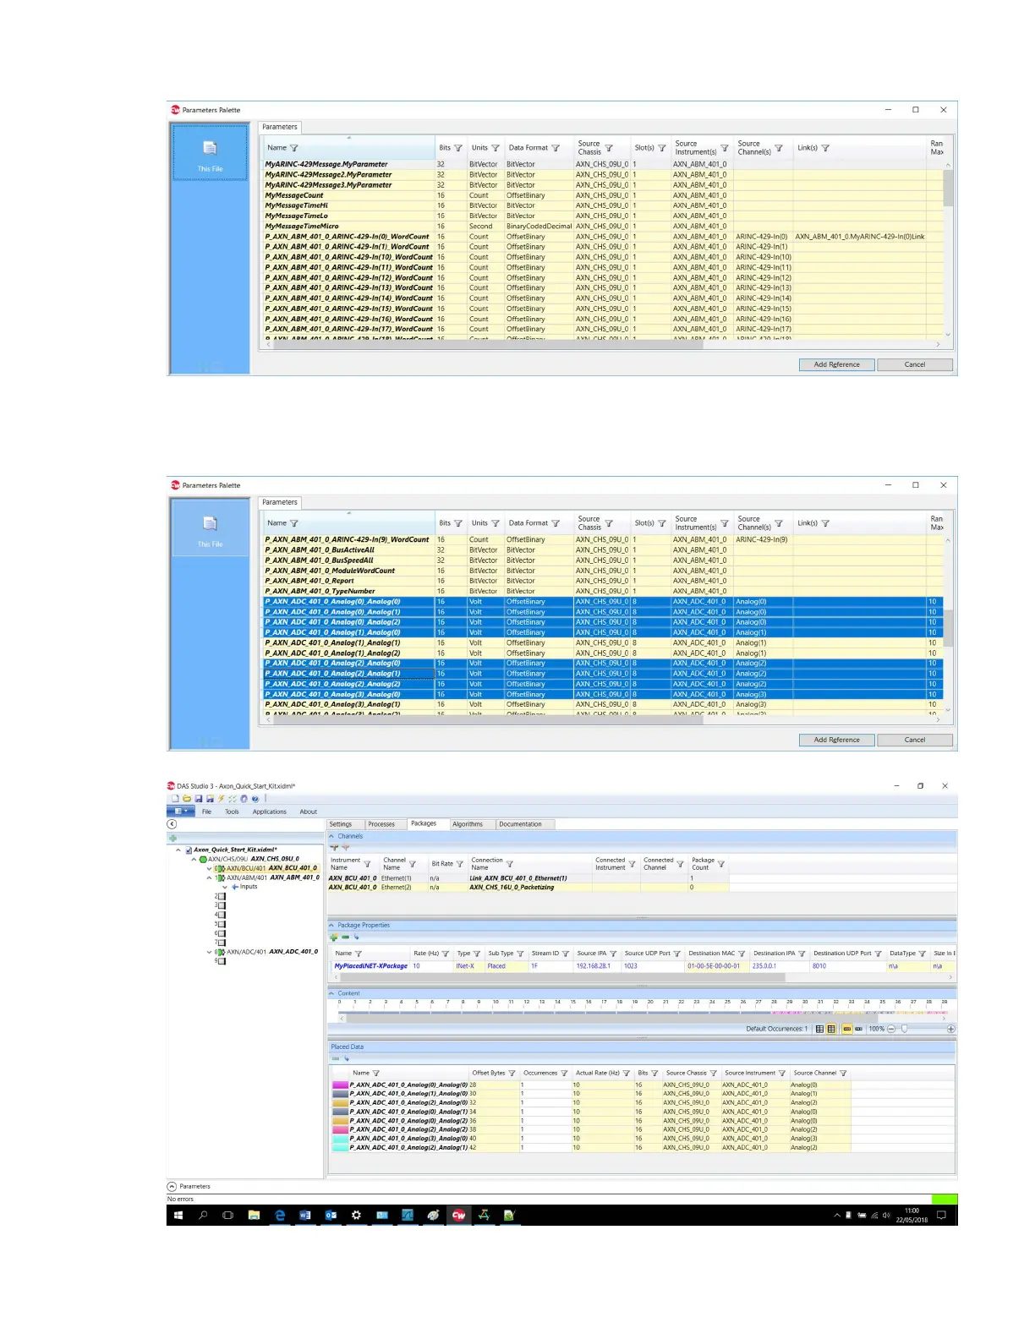This screenshot has width=1035, height=1339.
Task: Collapse the Channels section
Action: click(331, 836)
